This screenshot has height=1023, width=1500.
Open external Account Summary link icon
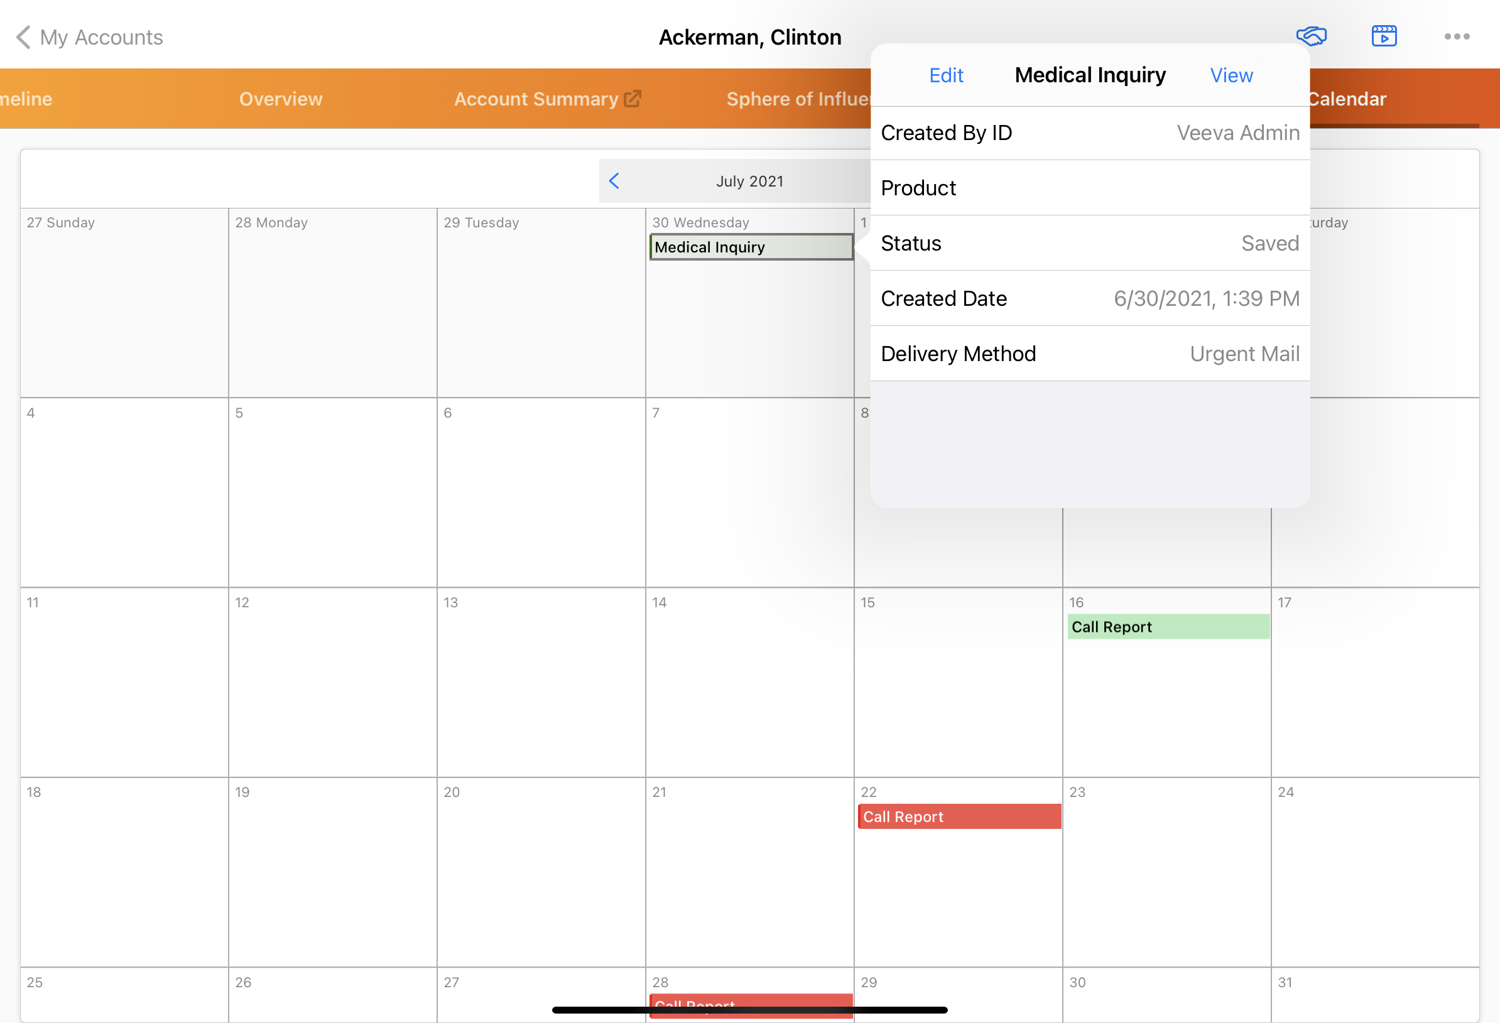click(632, 99)
